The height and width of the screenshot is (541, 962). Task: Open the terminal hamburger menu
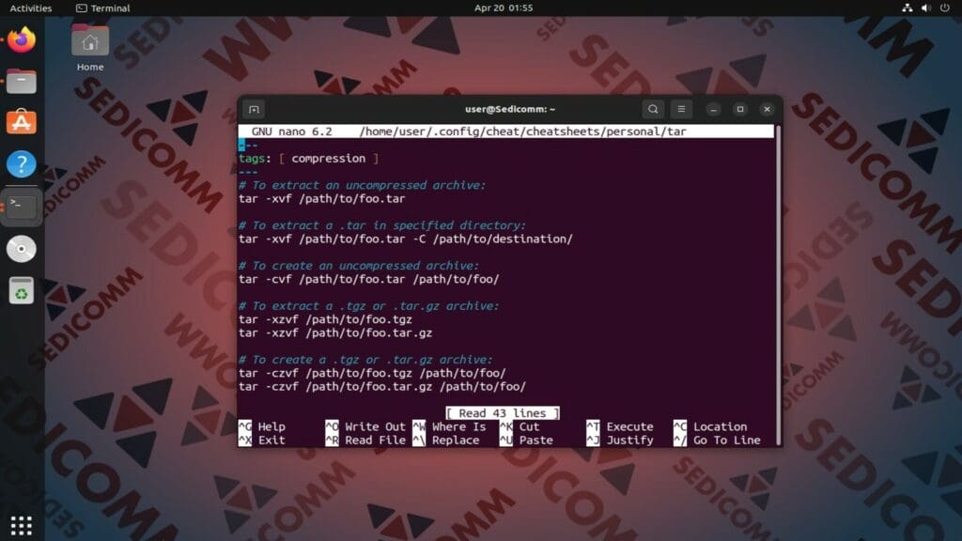tap(681, 109)
